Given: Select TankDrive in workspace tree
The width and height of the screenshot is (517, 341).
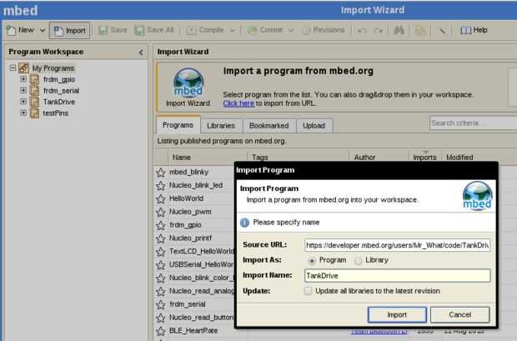Looking at the screenshot, I should 59,102.
